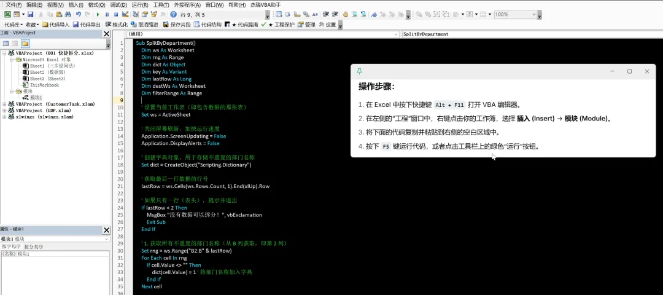Open Object Browser toolbar icon
663x295 pixels.
point(153,14)
